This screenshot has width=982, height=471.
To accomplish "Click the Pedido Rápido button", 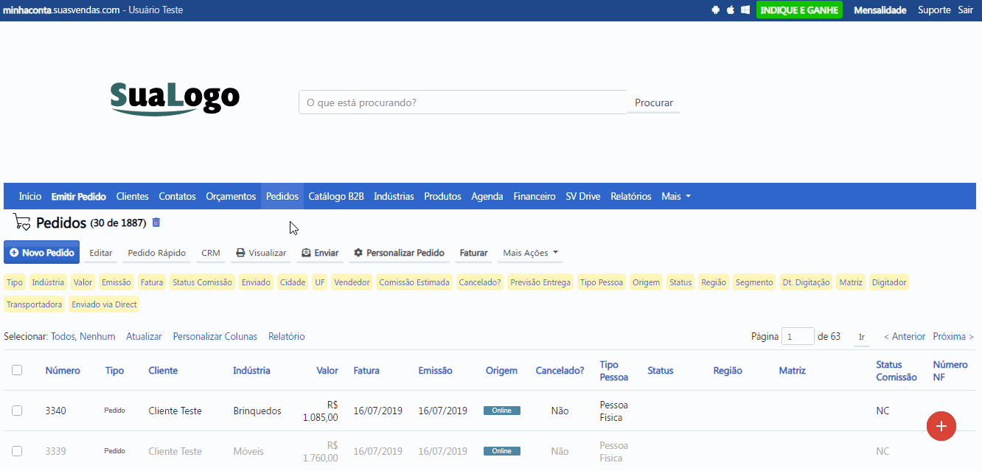I will pyautogui.click(x=157, y=253).
